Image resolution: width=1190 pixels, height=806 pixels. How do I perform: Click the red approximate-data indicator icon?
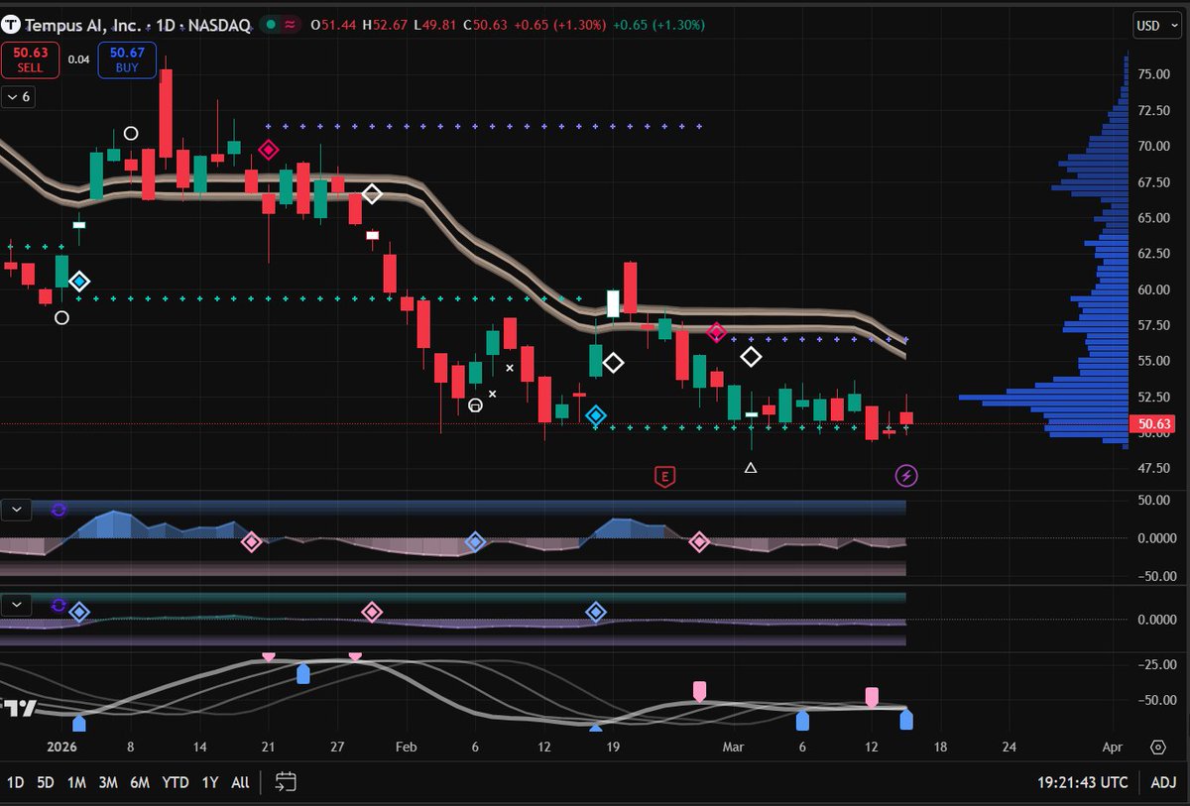[x=291, y=24]
